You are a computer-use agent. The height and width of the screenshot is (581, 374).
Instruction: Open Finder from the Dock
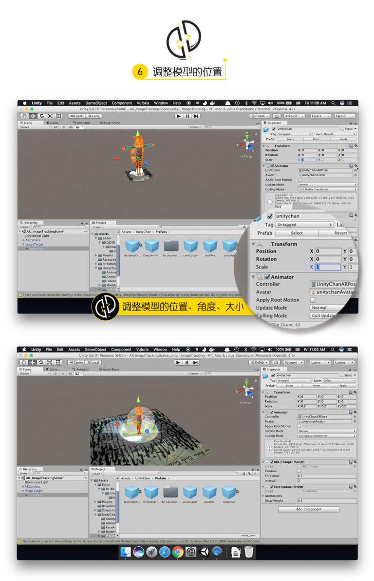point(126,552)
